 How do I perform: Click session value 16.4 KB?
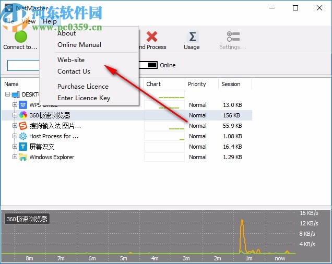coord(232,147)
